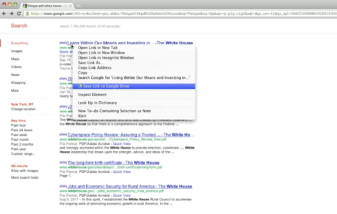This screenshot has width=337, height=214.
Task: Click the Images search category
Action: (16, 51)
